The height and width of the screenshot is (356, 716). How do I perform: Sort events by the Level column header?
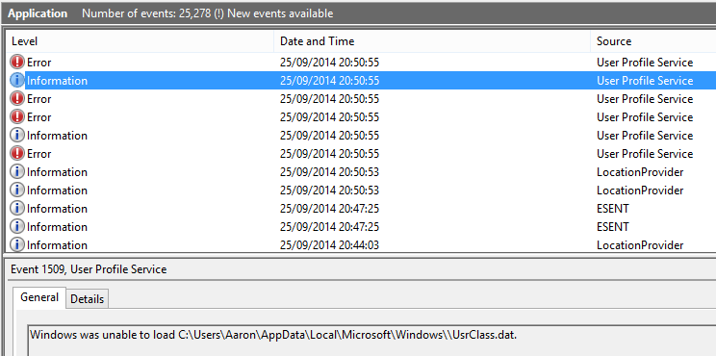click(140, 41)
